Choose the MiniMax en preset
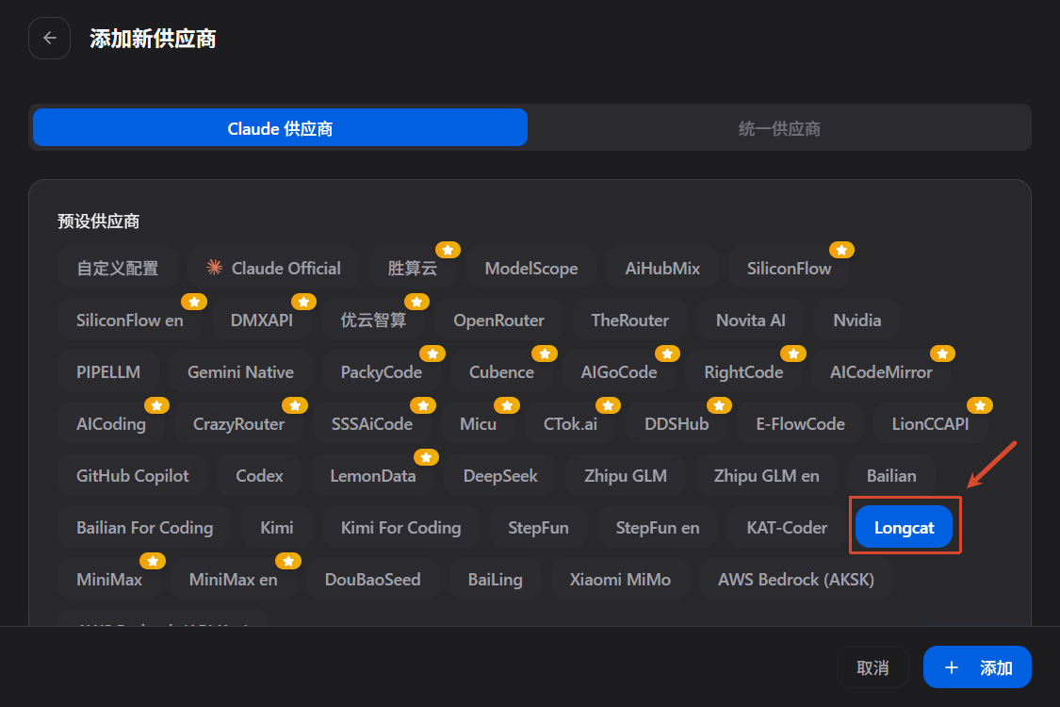The height and width of the screenshot is (707, 1060). [234, 580]
